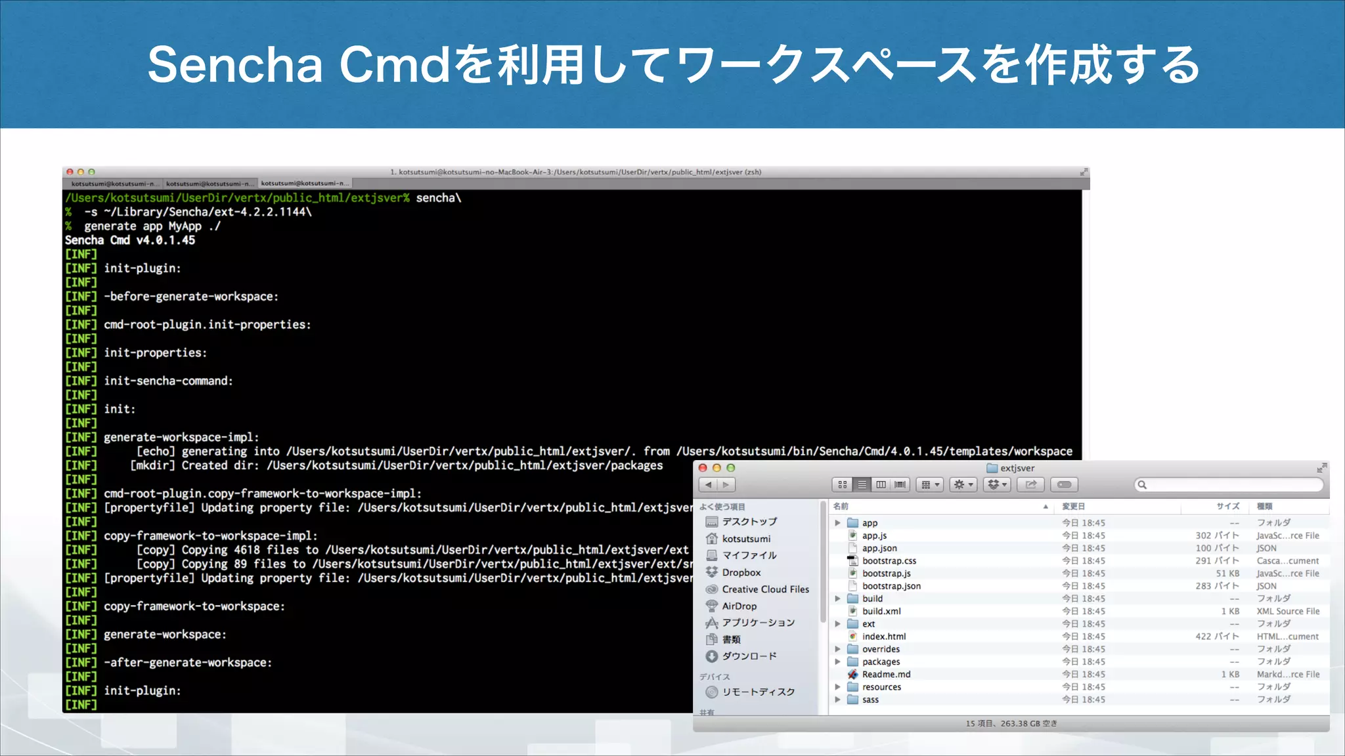This screenshot has width=1345, height=756.
Task: Sort by 変更日 column header
Action: [1116, 506]
